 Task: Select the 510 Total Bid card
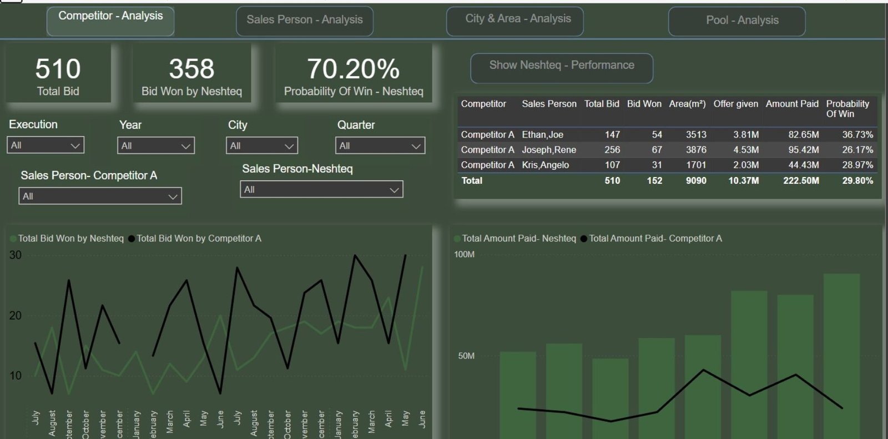click(58, 74)
